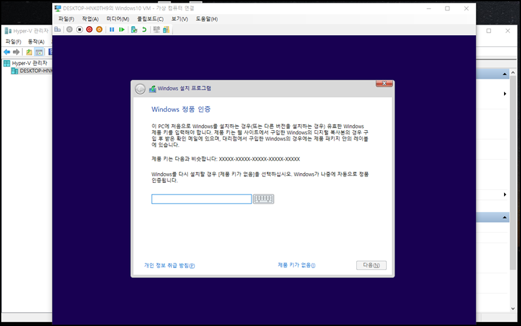Viewport: 521px width, 326px height.
Task: Open the 도움말(H) menu
Action: [x=206, y=19]
